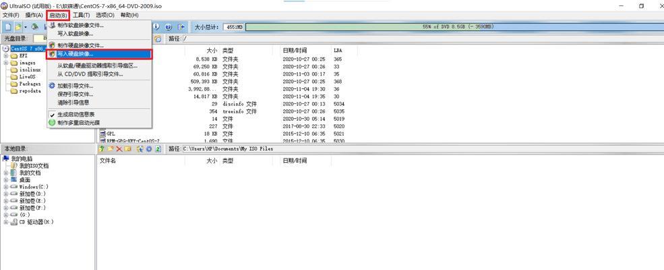
Task: Expand the CD 驱动器(H:) node
Action: point(6,222)
